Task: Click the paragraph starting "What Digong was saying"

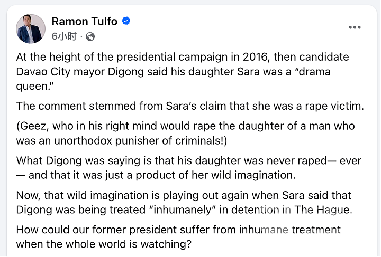Action: pos(189,168)
